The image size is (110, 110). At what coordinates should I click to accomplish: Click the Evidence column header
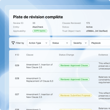pos(103,55)
